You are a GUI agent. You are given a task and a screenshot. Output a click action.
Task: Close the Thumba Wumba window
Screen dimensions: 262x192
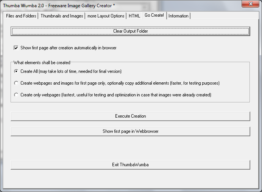pos(250,4)
